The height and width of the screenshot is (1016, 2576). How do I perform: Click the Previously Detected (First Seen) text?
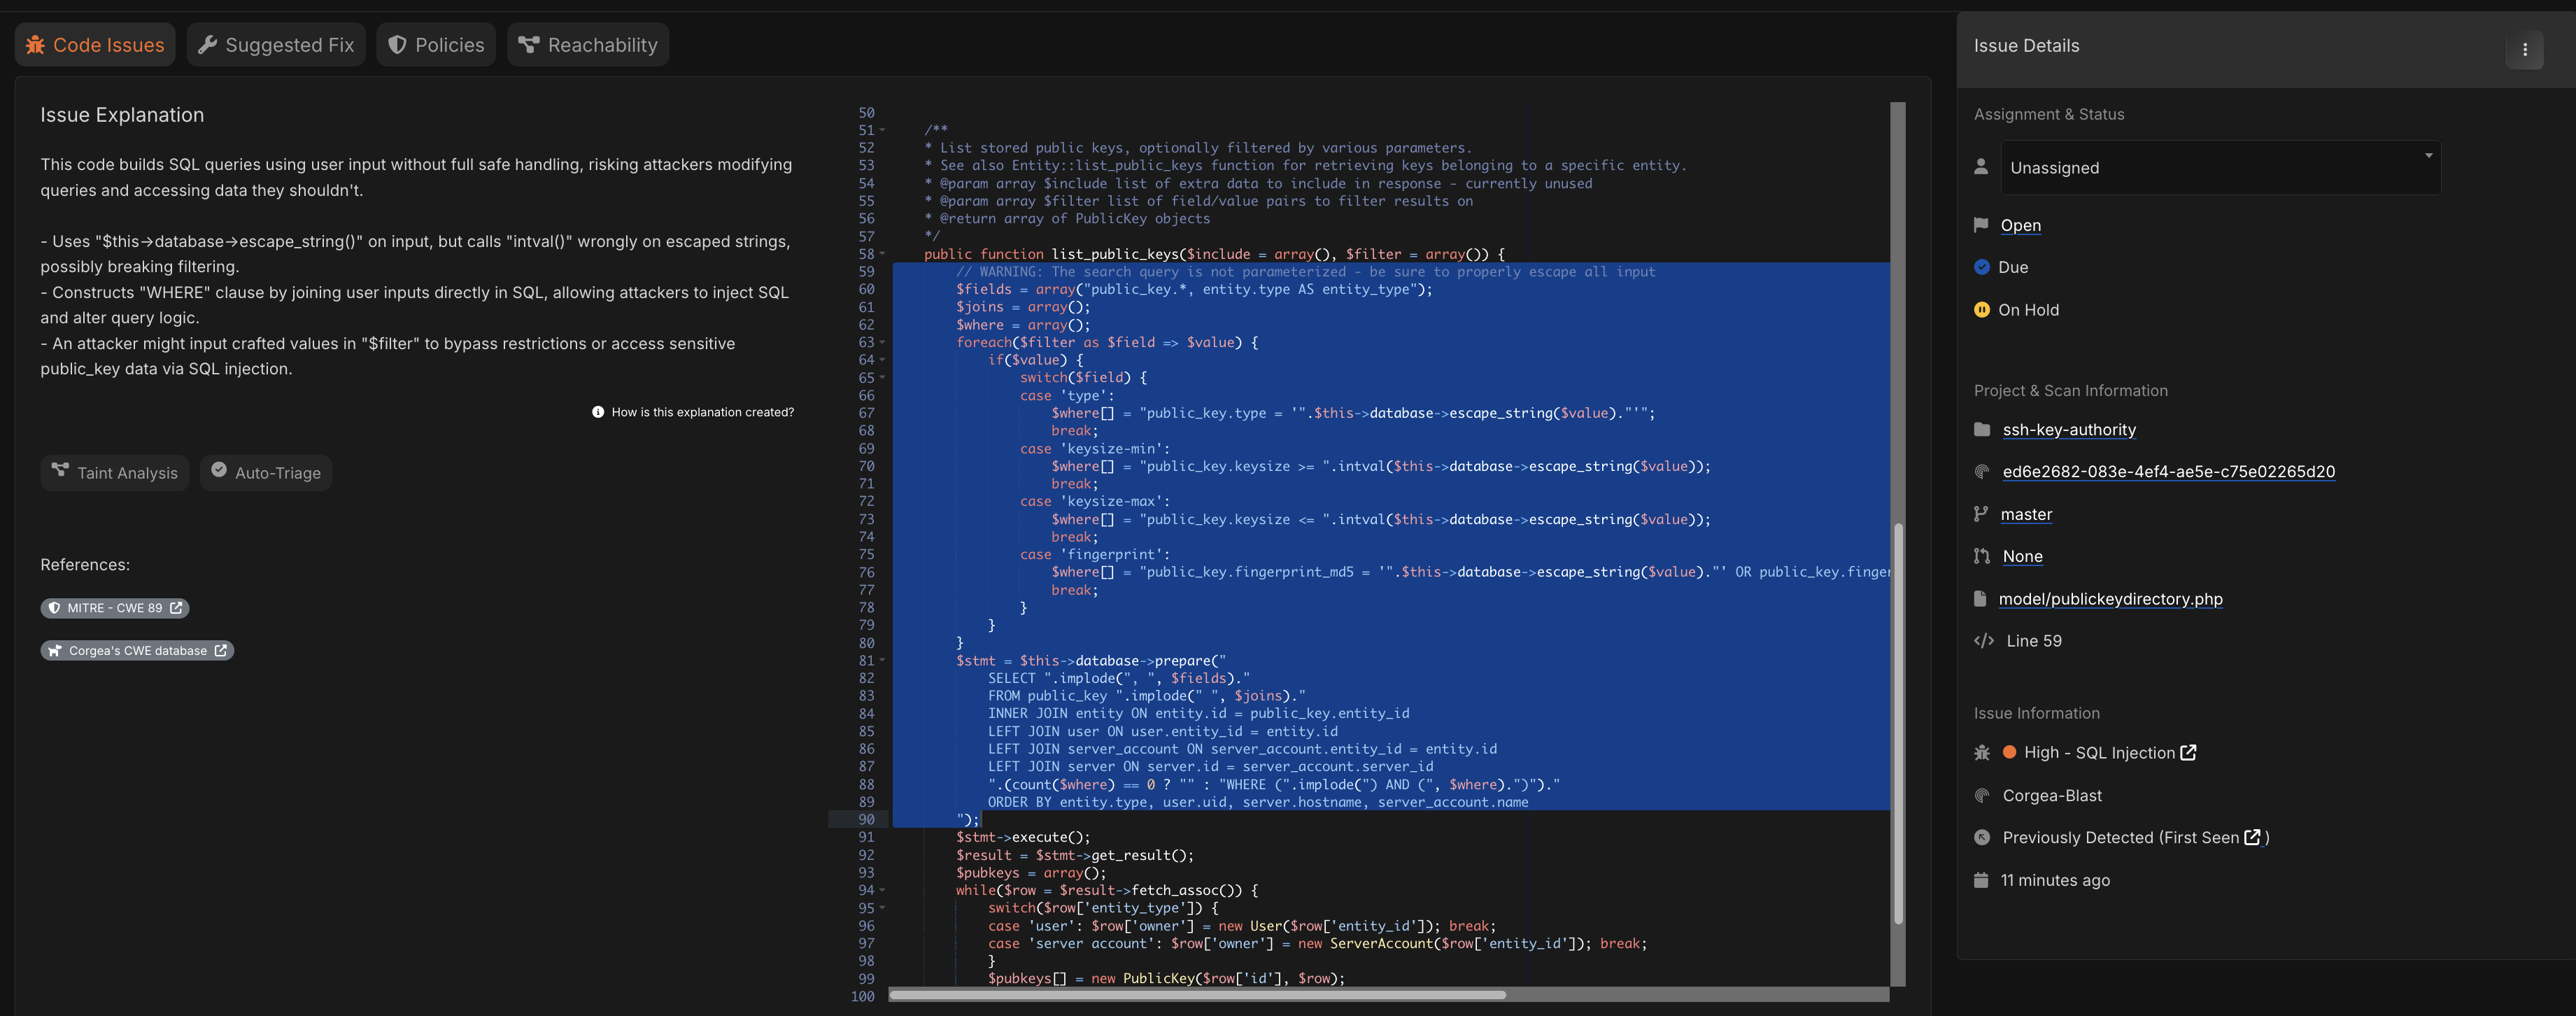tap(2120, 838)
